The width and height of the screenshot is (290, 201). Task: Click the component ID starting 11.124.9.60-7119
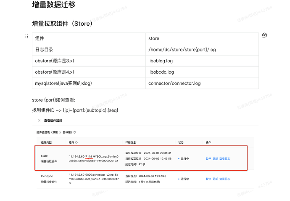click(94, 158)
